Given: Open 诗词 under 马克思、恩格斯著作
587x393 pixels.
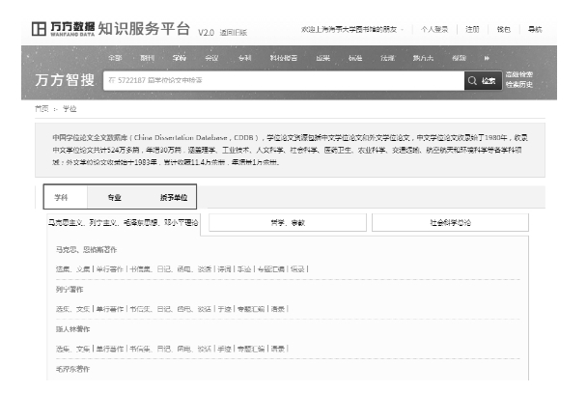Looking at the screenshot, I should (x=224, y=269).
